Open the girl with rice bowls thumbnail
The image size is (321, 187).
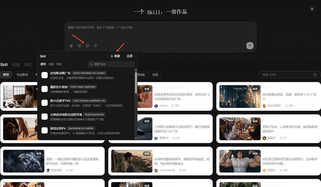20,96
